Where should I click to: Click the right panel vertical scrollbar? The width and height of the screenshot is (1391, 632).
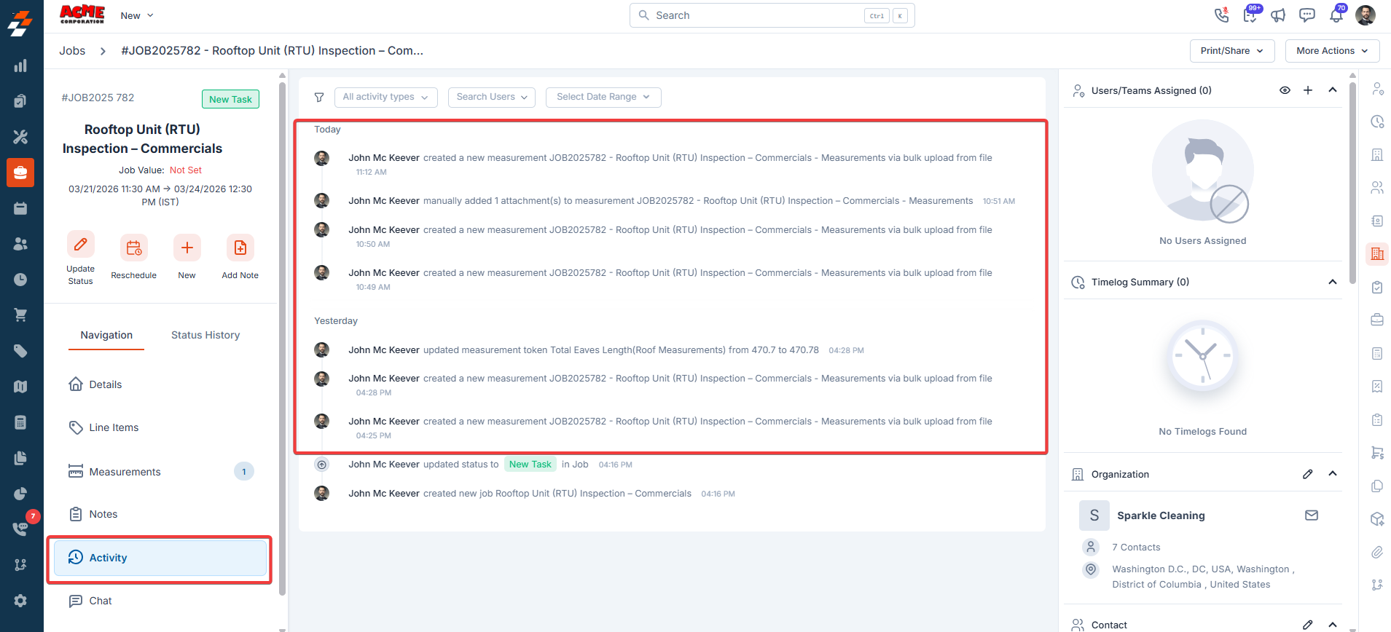tap(1353, 182)
